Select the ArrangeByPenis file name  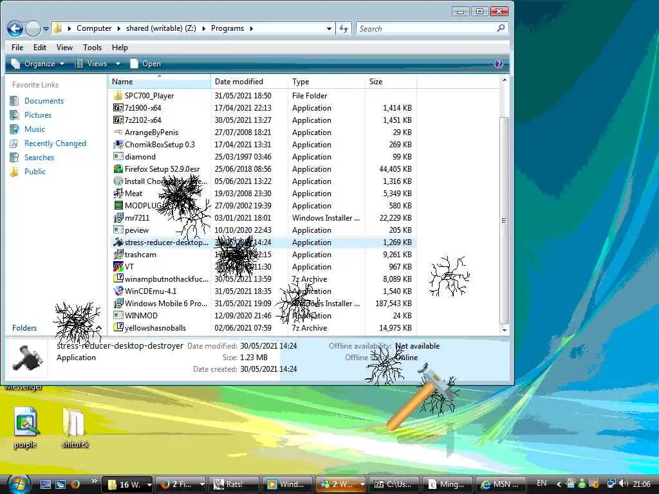click(x=151, y=133)
